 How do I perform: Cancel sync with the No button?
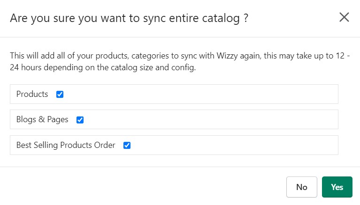point(302,187)
